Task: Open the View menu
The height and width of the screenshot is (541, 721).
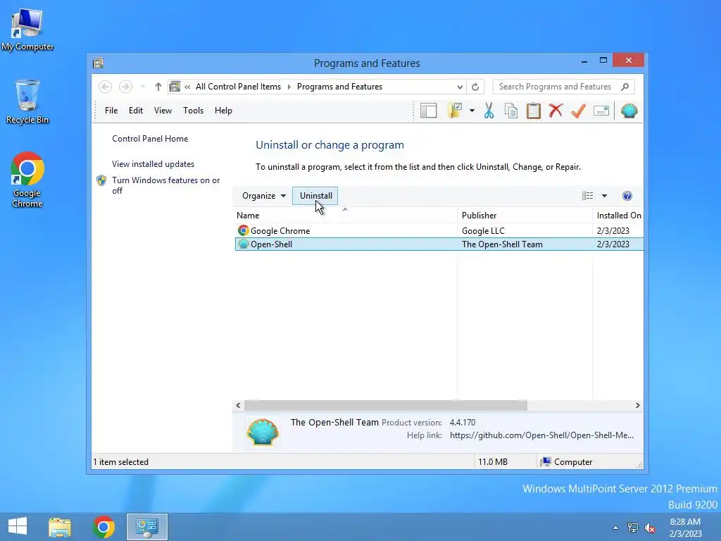Action: [163, 111]
